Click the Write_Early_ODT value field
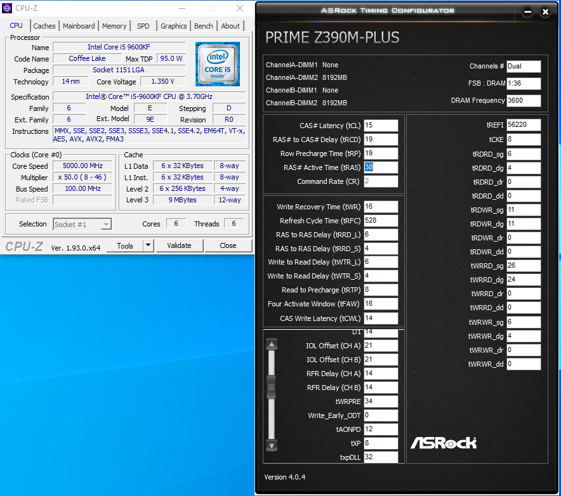561x496 pixels. (x=381, y=415)
